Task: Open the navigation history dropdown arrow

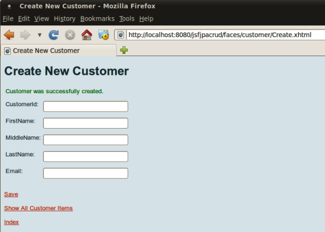Action: click(x=40, y=35)
